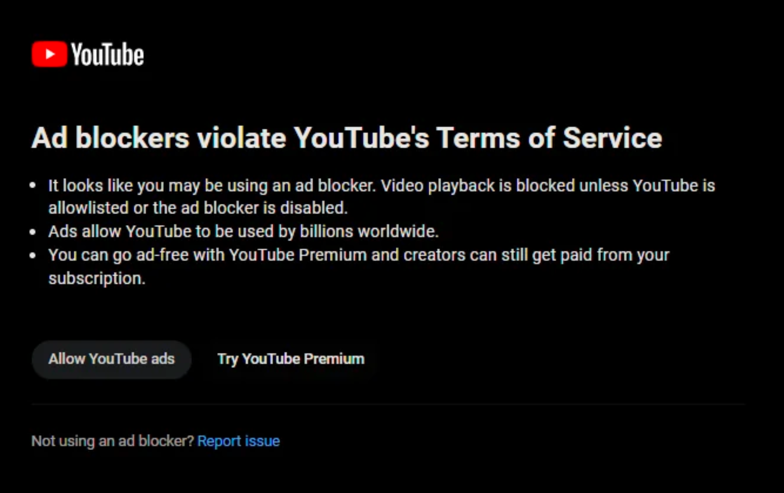The width and height of the screenshot is (784, 493).
Task: Click the "Not using an ad blocker?" text
Action: click(112, 441)
